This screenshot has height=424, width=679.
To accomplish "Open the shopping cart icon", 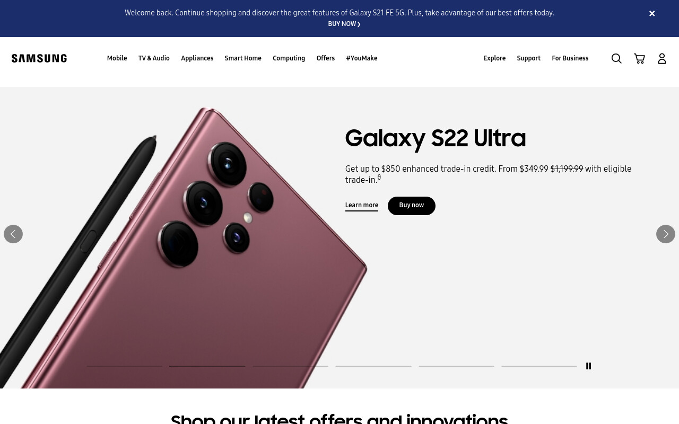I will [639, 58].
